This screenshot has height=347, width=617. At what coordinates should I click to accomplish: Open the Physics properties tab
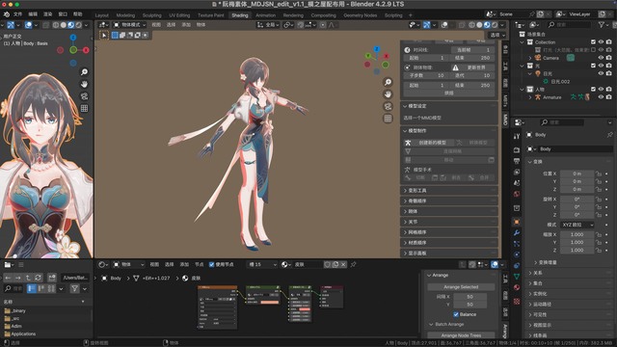click(517, 254)
